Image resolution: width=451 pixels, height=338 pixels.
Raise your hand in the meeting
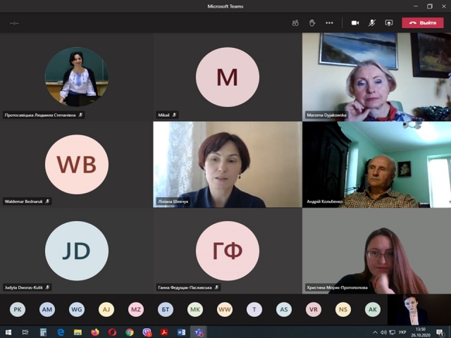(x=312, y=23)
